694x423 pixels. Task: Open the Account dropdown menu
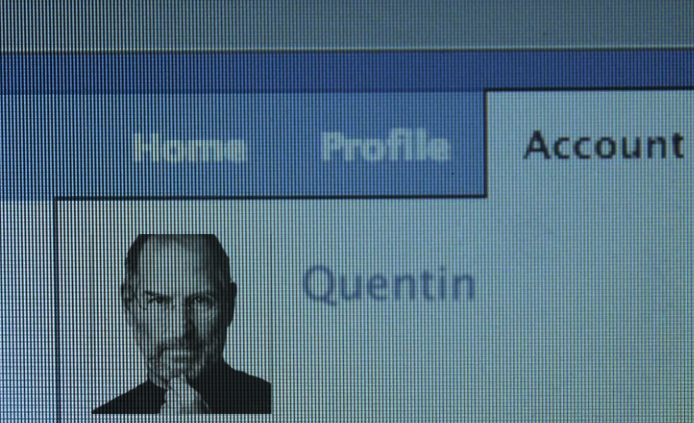point(604,145)
